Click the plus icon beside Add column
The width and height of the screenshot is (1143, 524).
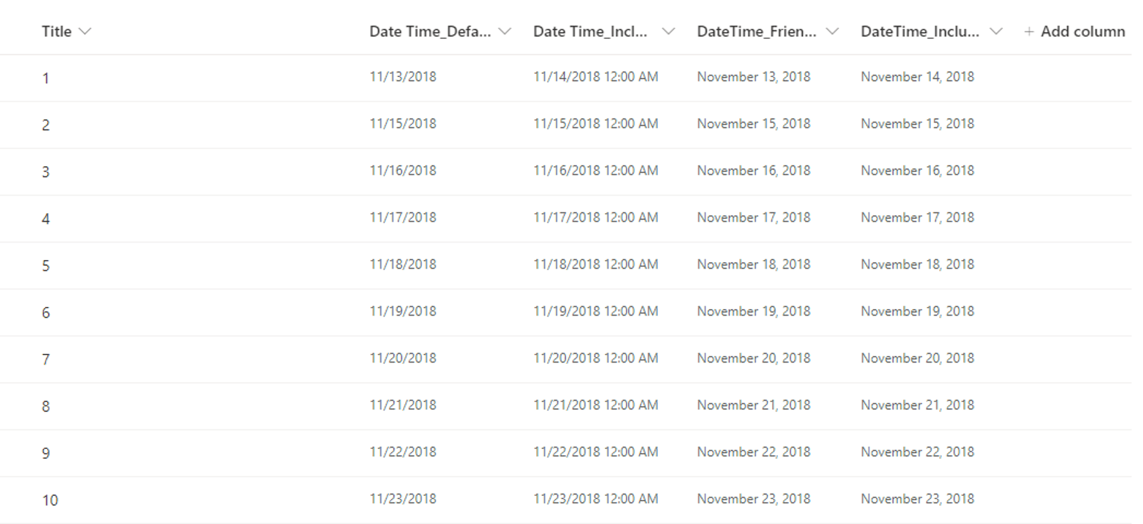[1028, 31]
